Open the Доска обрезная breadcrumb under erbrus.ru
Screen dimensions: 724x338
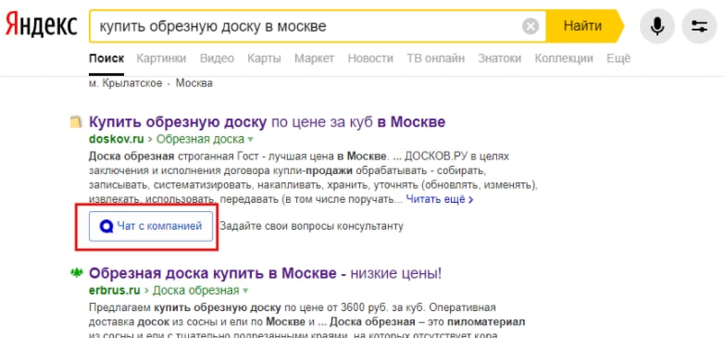[x=195, y=291]
